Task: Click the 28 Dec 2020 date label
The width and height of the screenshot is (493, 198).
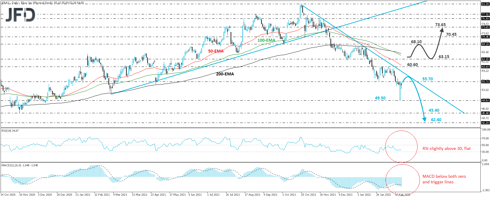Action: pyautogui.click(x=64, y=194)
